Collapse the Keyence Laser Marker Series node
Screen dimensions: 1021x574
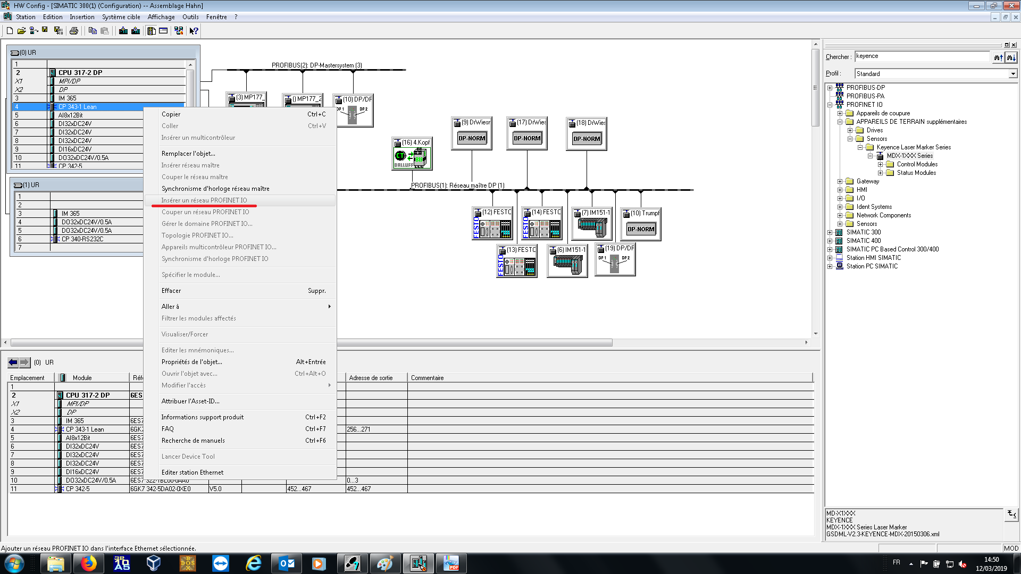tap(860, 147)
